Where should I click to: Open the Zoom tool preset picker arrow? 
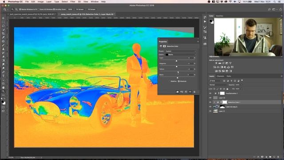[x=8, y=9]
